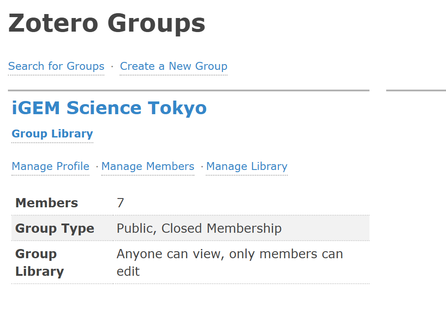Click the Zotero Groups page heading
Screen dimensions: 446x314
(x=107, y=23)
